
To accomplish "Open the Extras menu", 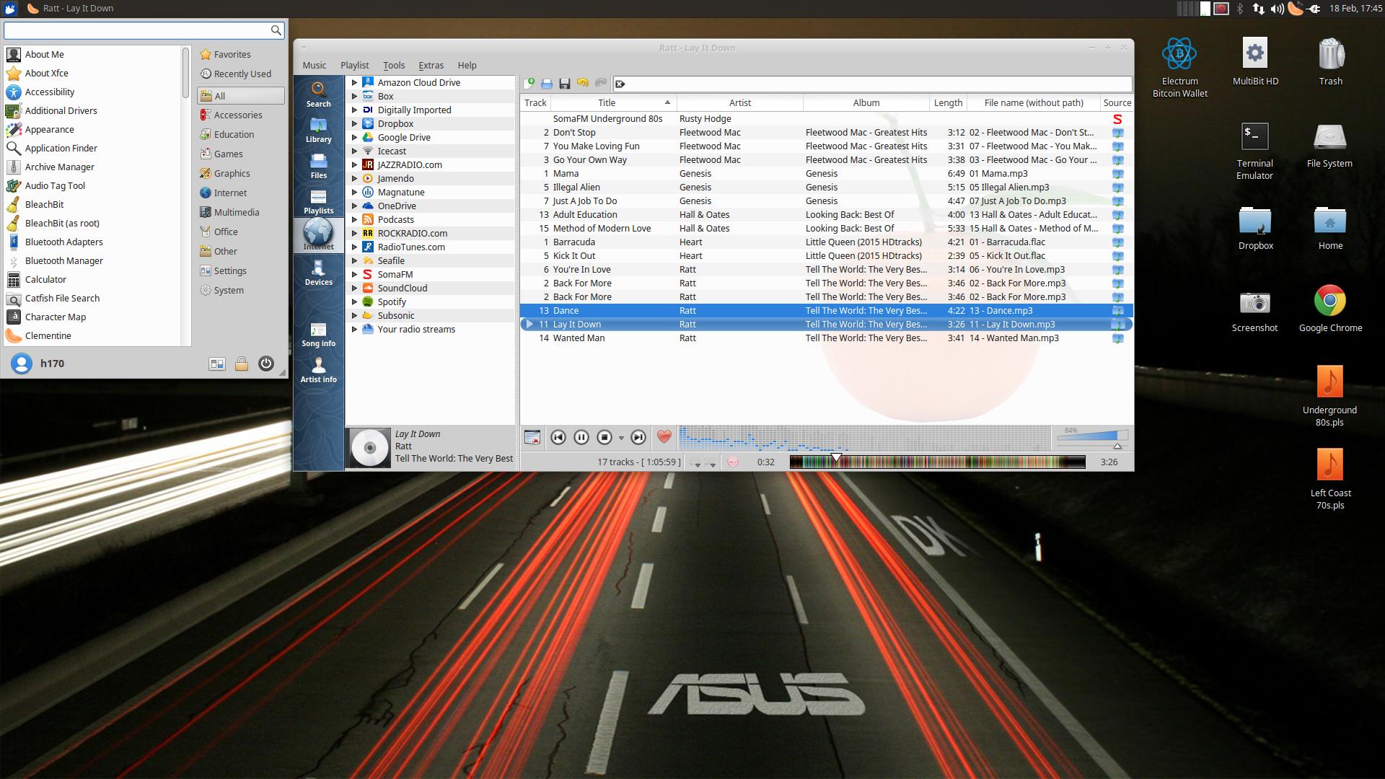I will point(431,65).
